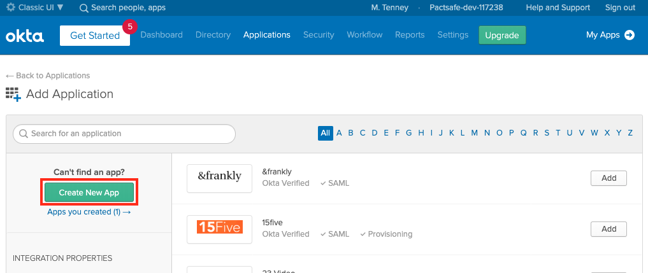The image size is (648, 273).
Task: Filter applications by letter U
Action: (570, 133)
